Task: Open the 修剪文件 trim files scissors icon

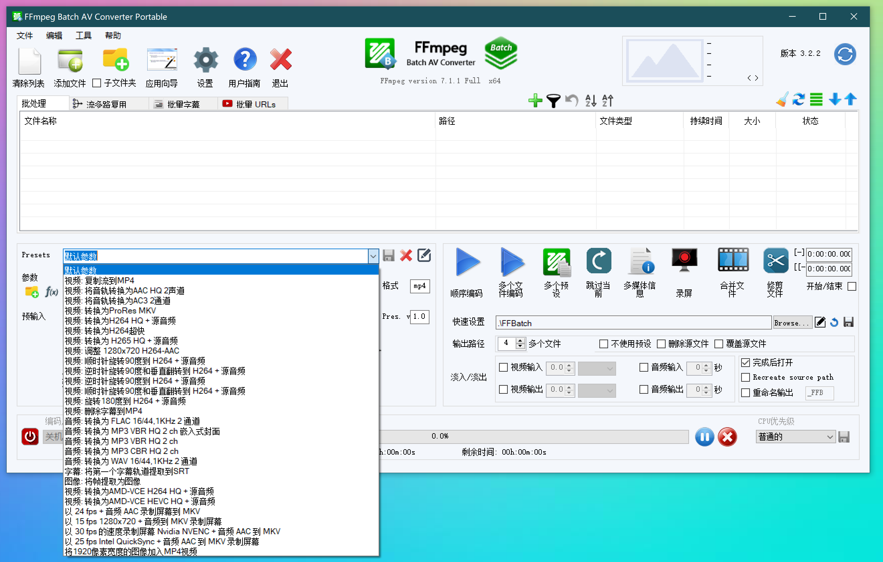Action: pos(775,261)
